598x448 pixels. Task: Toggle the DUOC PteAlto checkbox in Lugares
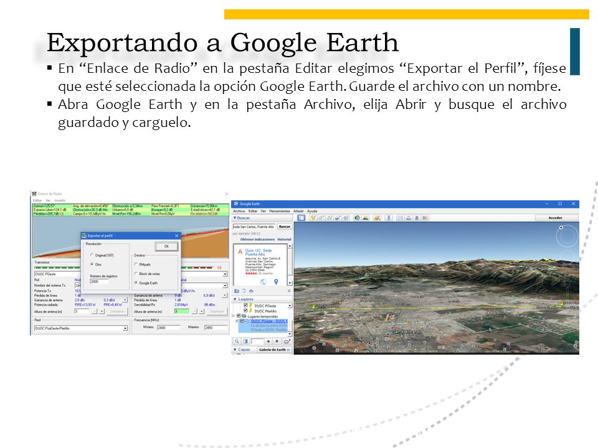tap(245, 311)
